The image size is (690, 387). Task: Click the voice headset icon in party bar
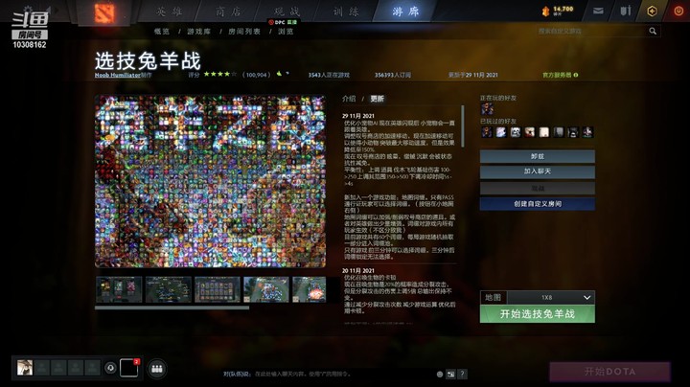click(x=110, y=368)
